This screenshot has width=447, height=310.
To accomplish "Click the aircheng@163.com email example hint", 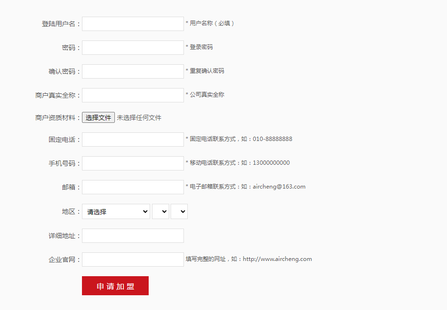I will click(x=279, y=187).
